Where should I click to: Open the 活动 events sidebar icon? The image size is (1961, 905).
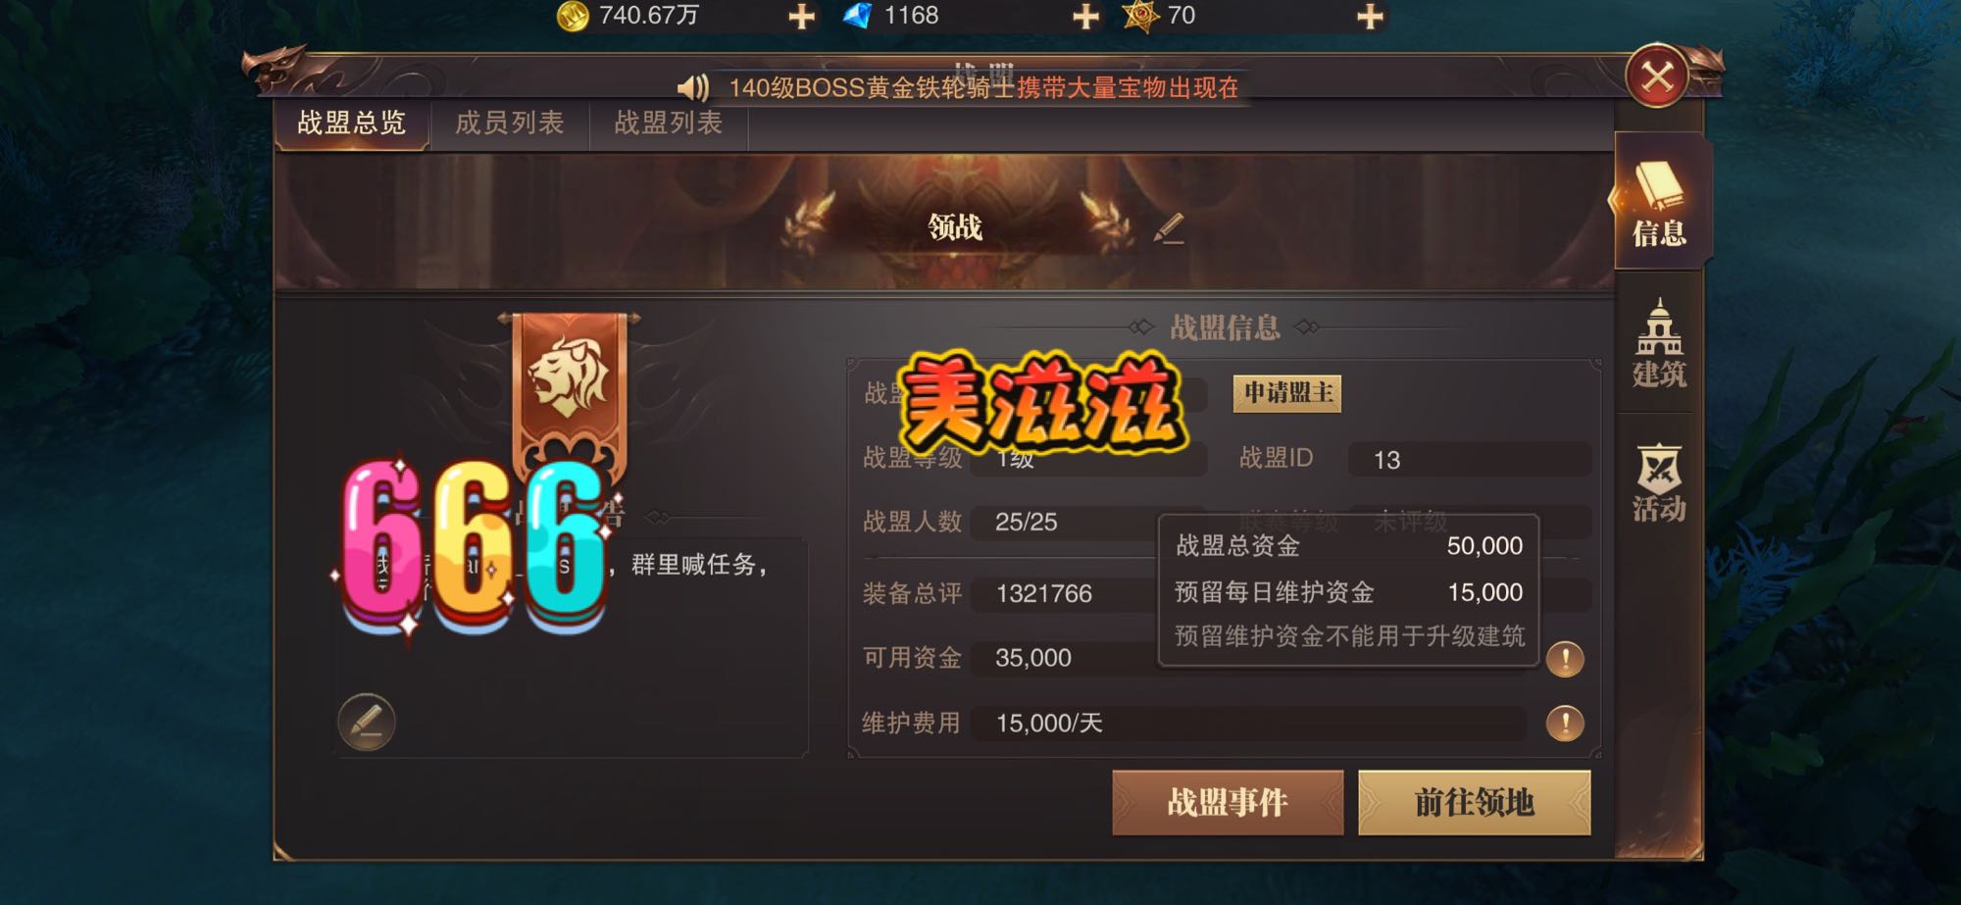[1659, 481]
